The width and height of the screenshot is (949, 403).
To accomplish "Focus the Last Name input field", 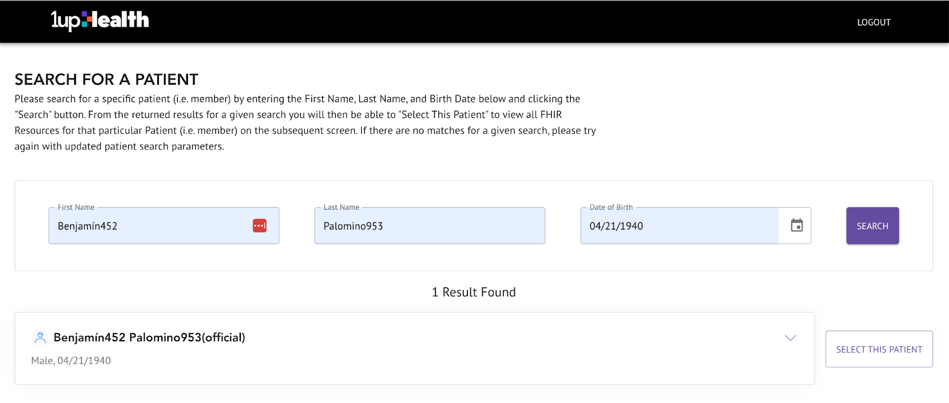I will pyautogui.click(x=429, y=226).
